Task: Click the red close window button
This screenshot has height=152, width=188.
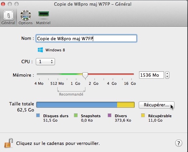Action: (x=3, y=4)
